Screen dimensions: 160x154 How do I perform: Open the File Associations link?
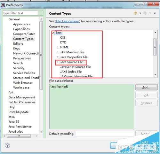pyautogui.click(x=68, y=21)
